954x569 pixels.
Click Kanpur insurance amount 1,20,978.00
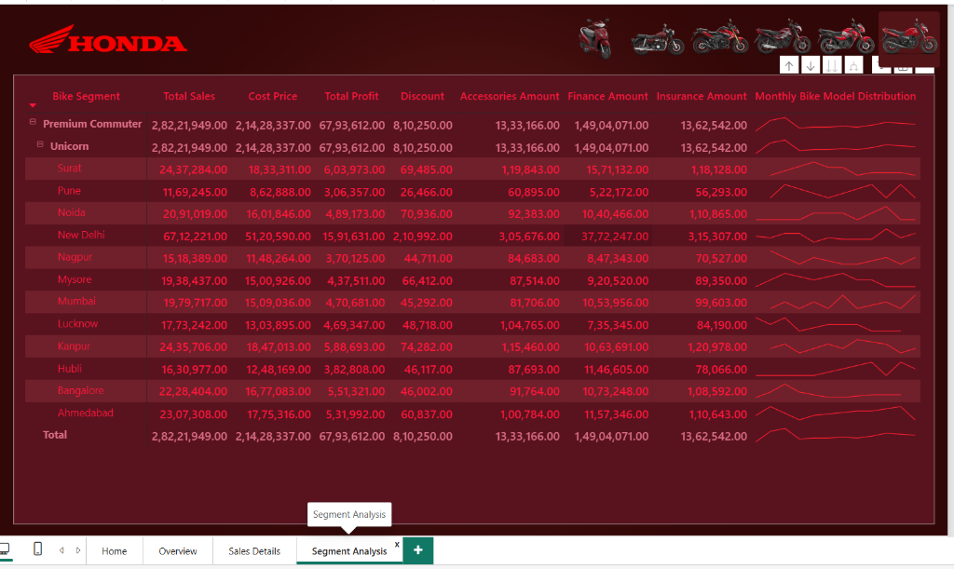coord(717,347)
